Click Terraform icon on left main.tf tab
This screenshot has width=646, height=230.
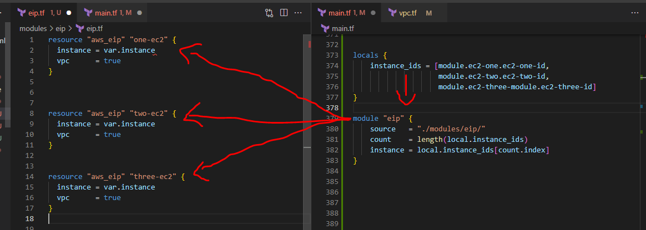click(x=88, y=13)
